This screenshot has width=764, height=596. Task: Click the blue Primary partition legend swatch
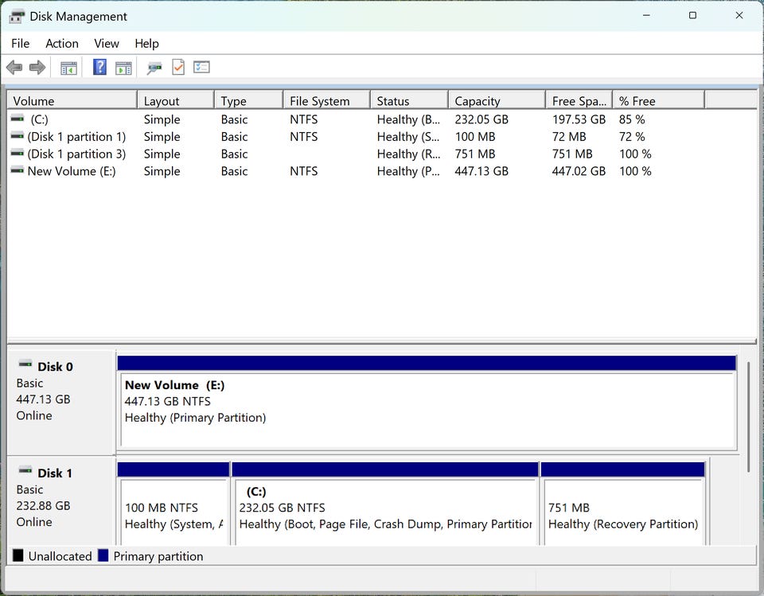coord(103,556)
